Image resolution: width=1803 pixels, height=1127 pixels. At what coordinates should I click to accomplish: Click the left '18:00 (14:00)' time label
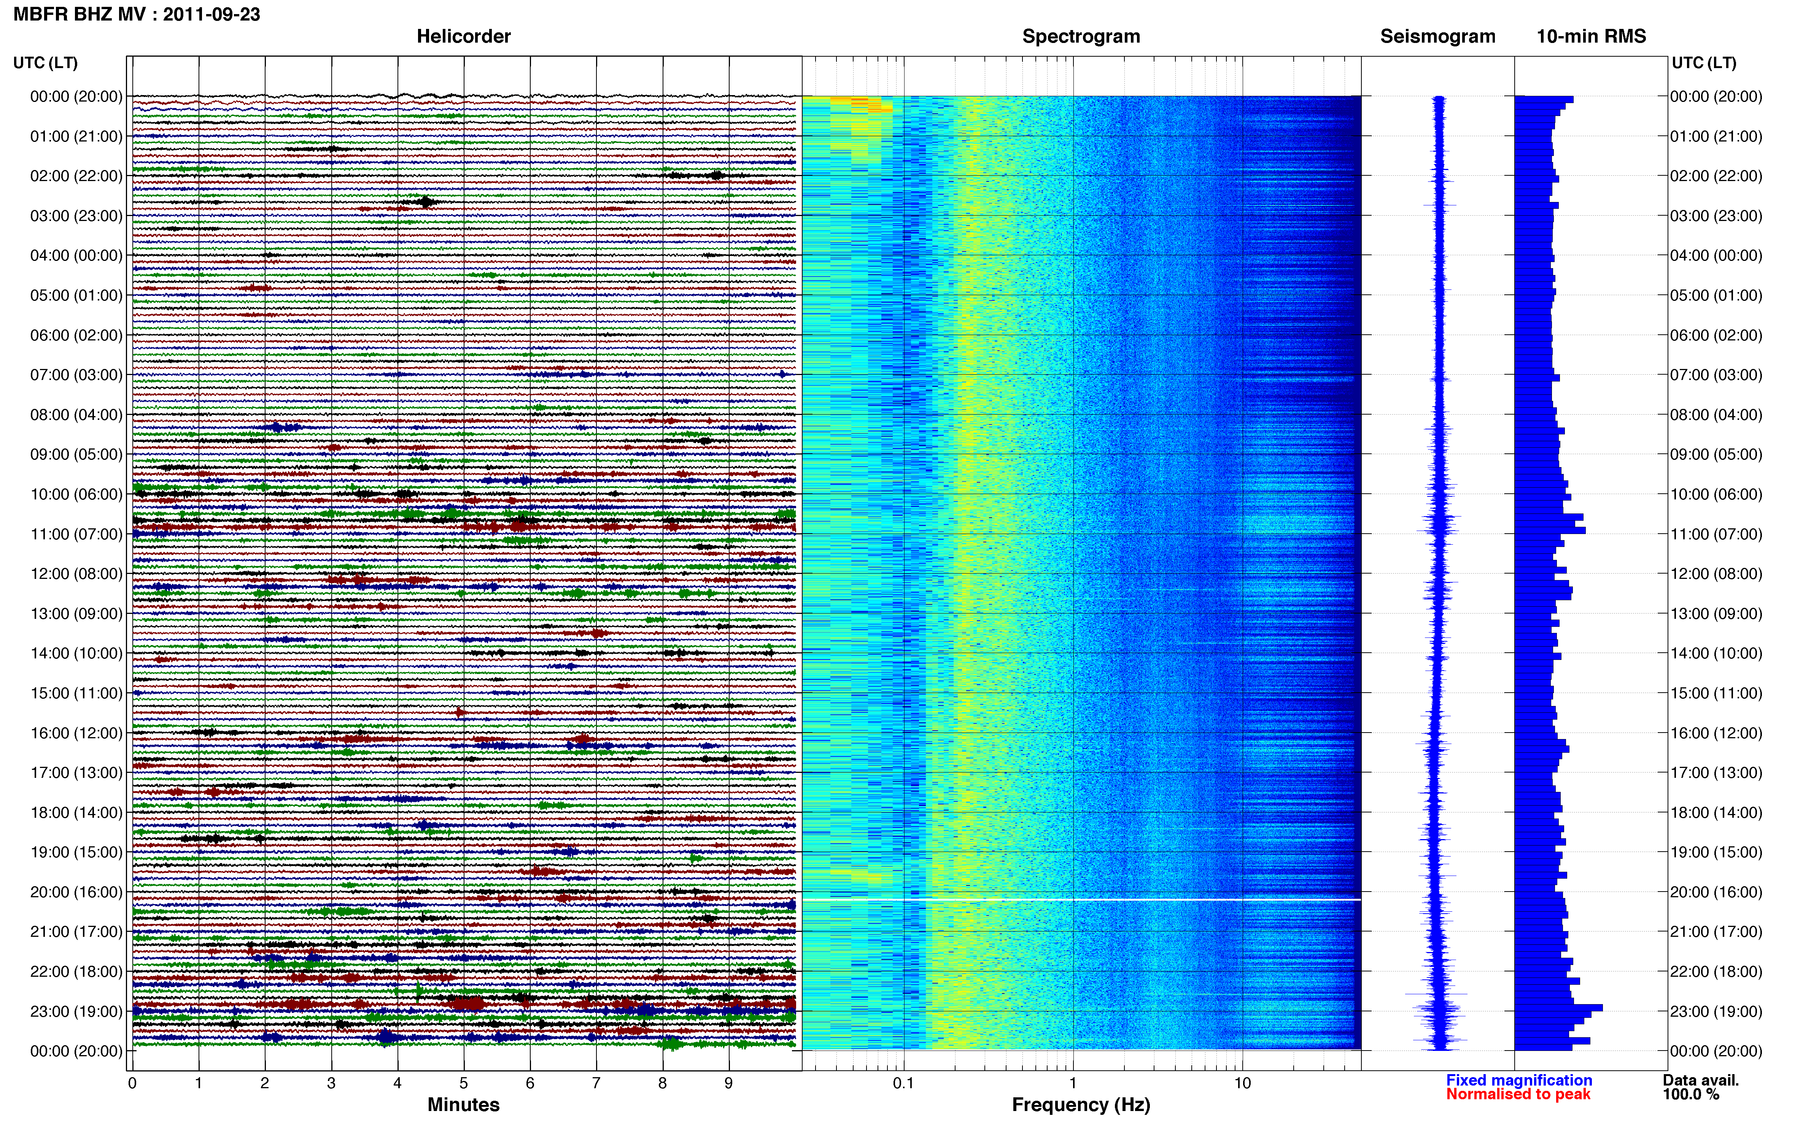point(76,812)
